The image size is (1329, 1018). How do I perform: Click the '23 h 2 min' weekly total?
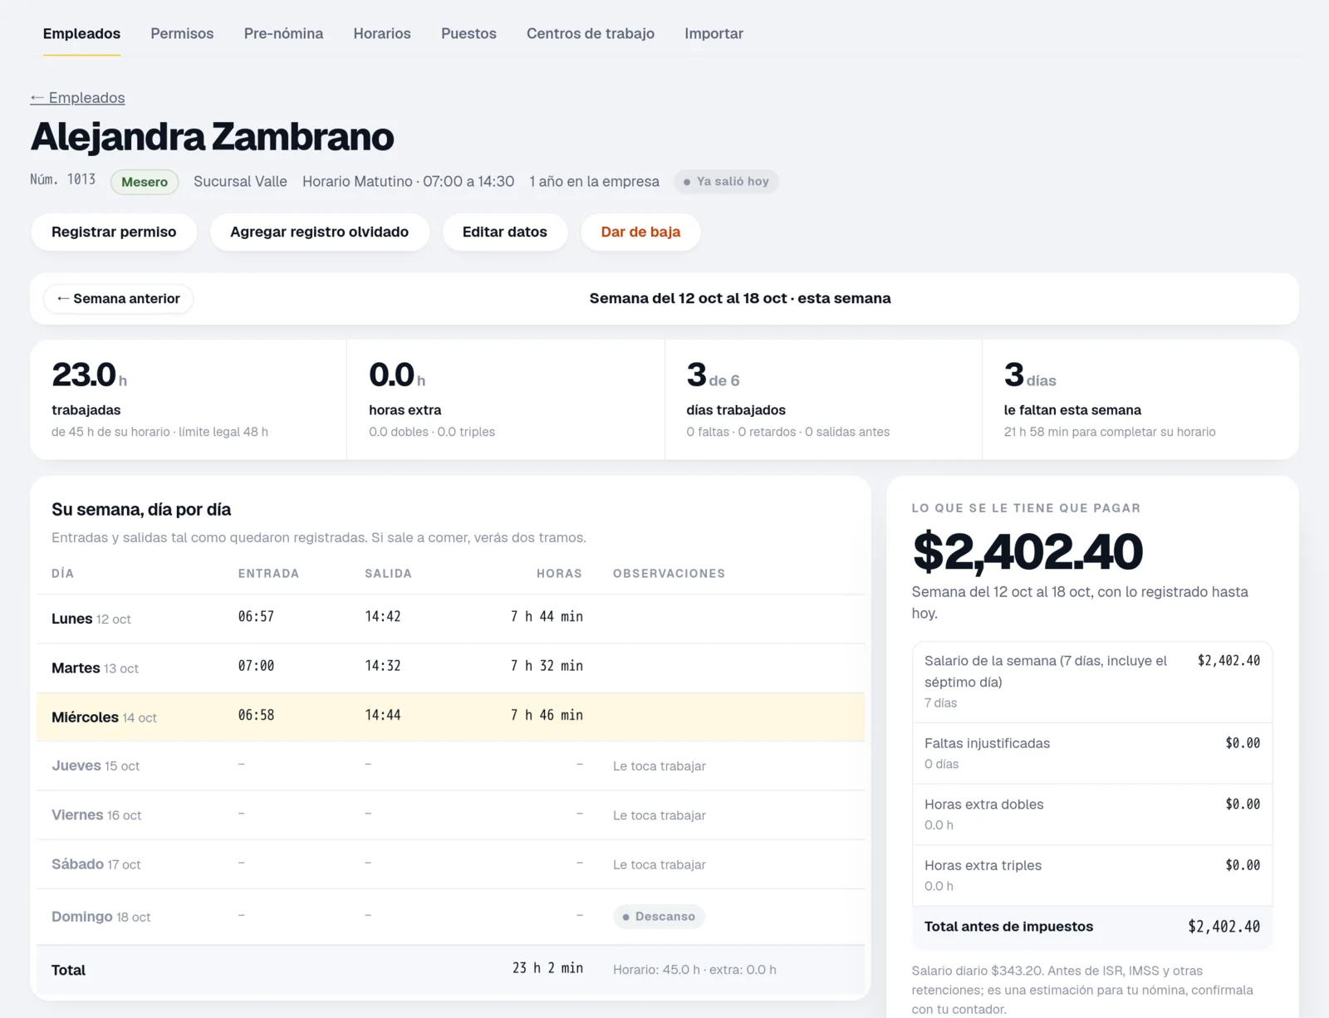pyautogui.click(x=547, y=968)
